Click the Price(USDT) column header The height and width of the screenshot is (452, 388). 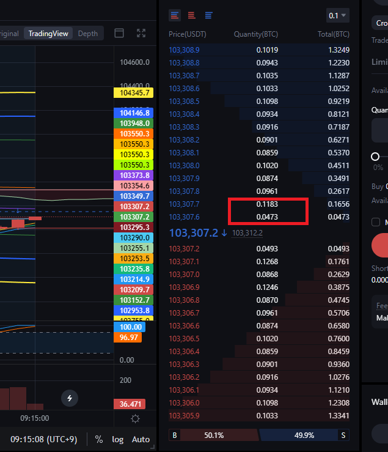coord(188,34)
